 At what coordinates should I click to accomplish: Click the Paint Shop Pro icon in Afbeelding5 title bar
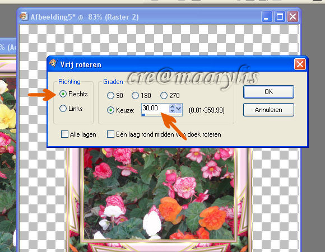(24, 17)
